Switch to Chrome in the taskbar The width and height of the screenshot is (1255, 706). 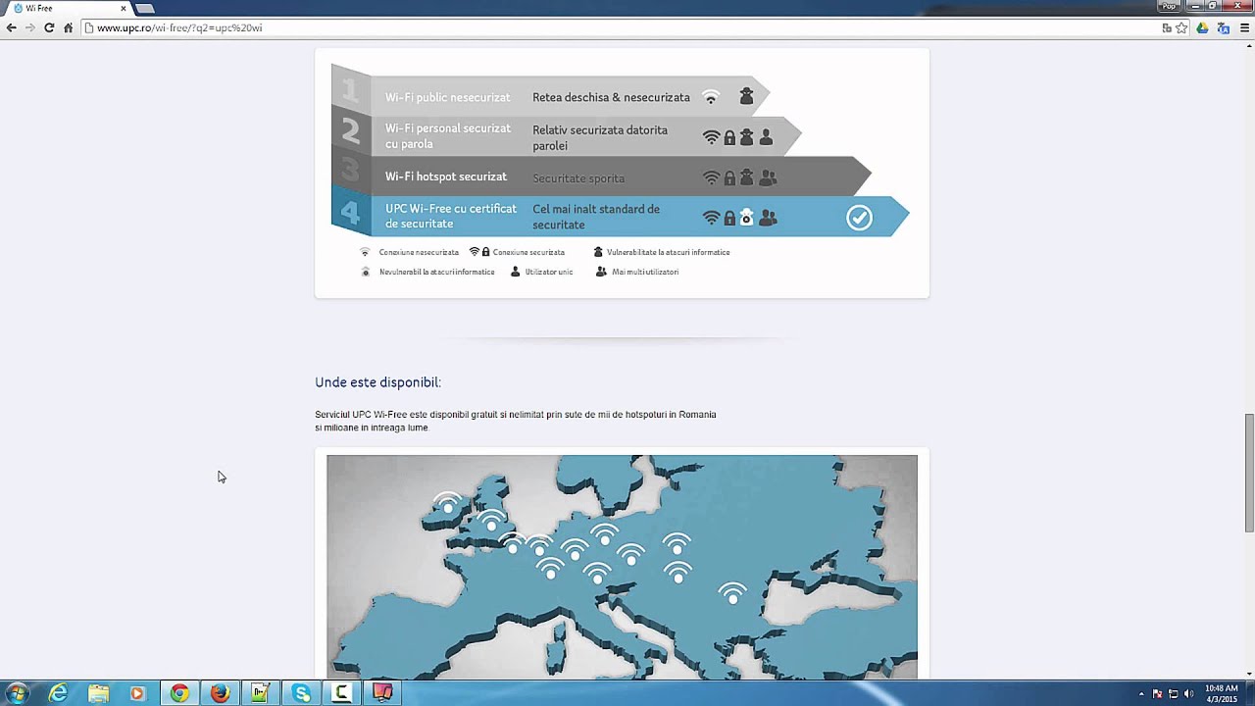point(178,693)
